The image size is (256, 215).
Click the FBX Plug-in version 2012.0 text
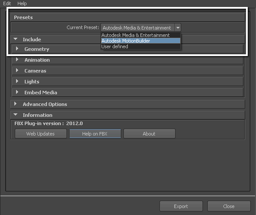[x=49, y=123]
